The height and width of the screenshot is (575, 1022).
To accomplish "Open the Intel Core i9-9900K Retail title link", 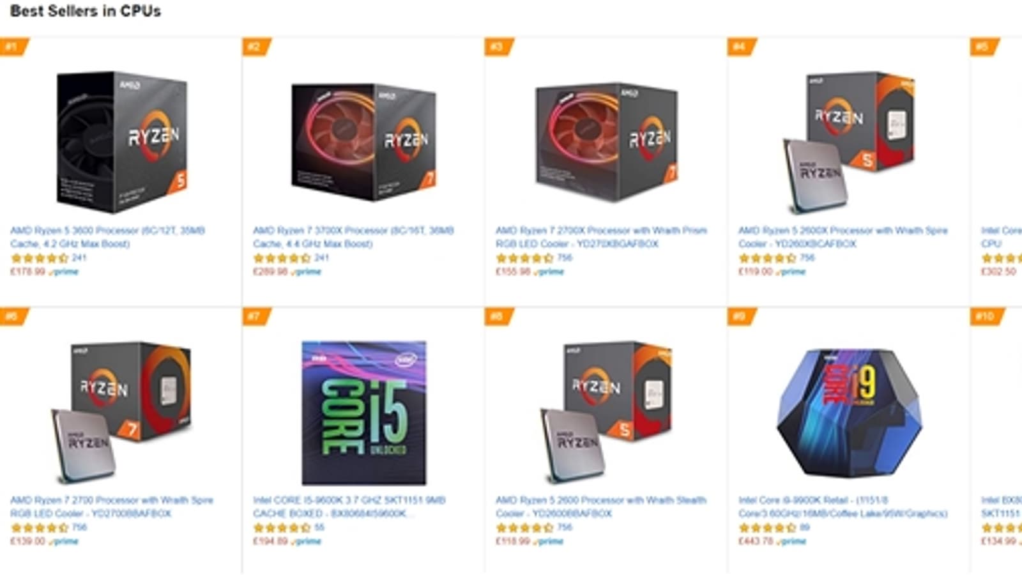I will [843, 507].
